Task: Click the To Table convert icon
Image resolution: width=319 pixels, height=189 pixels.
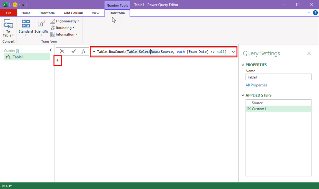Action: (x=8, y=28)
